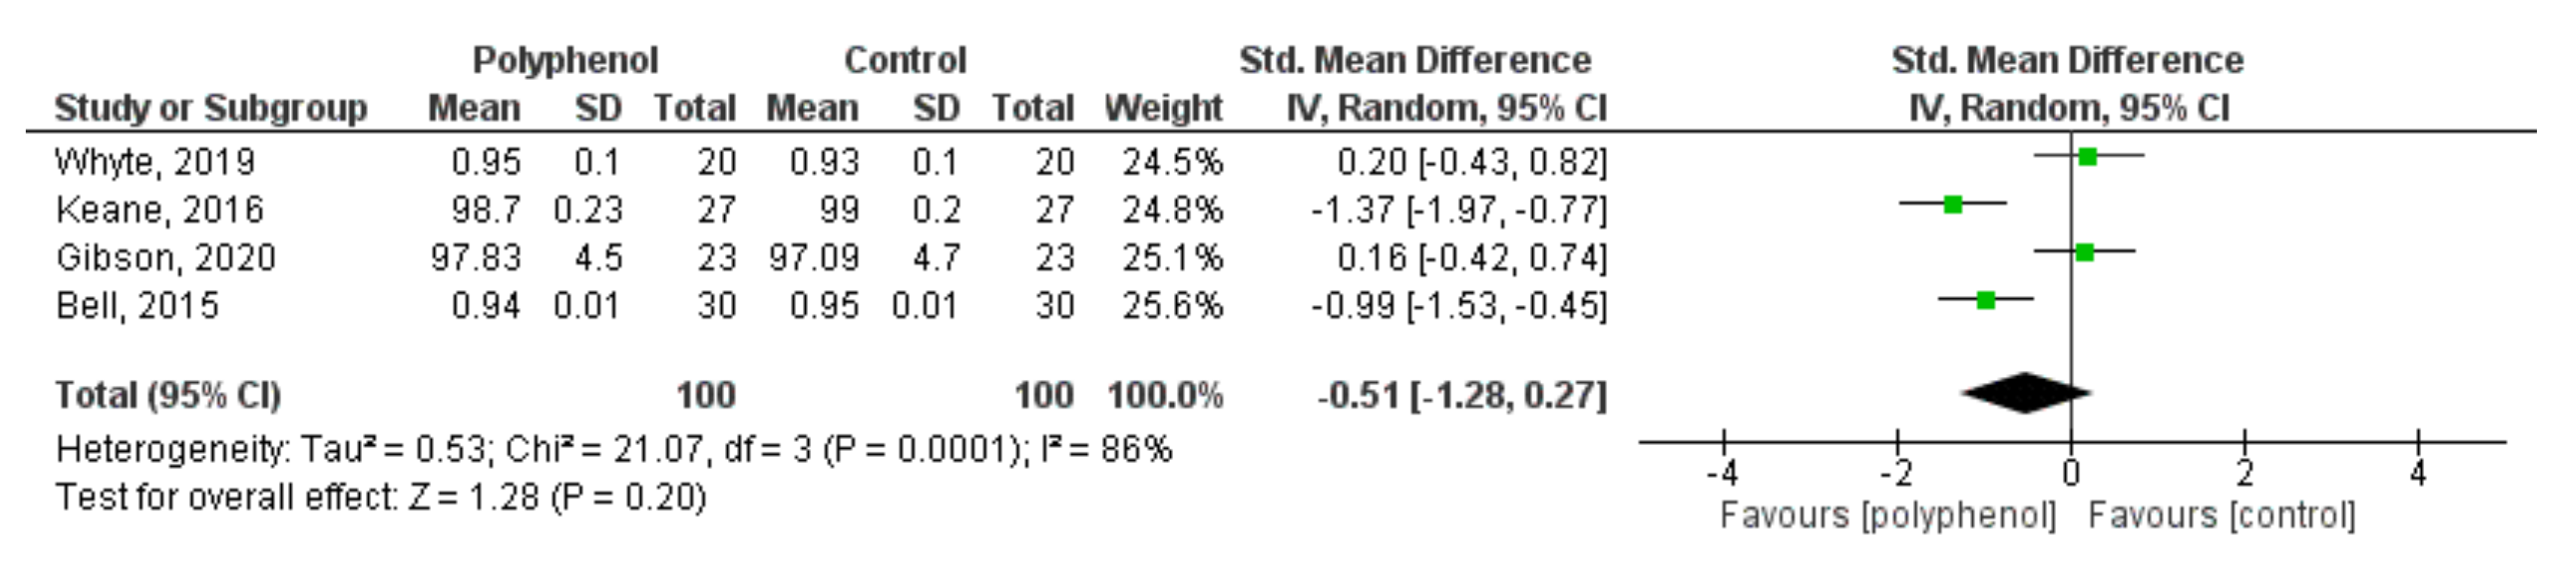The height and width of the screenshot is (565, 2564).
Task: Click the Control group column header
Action: point(905,60)
